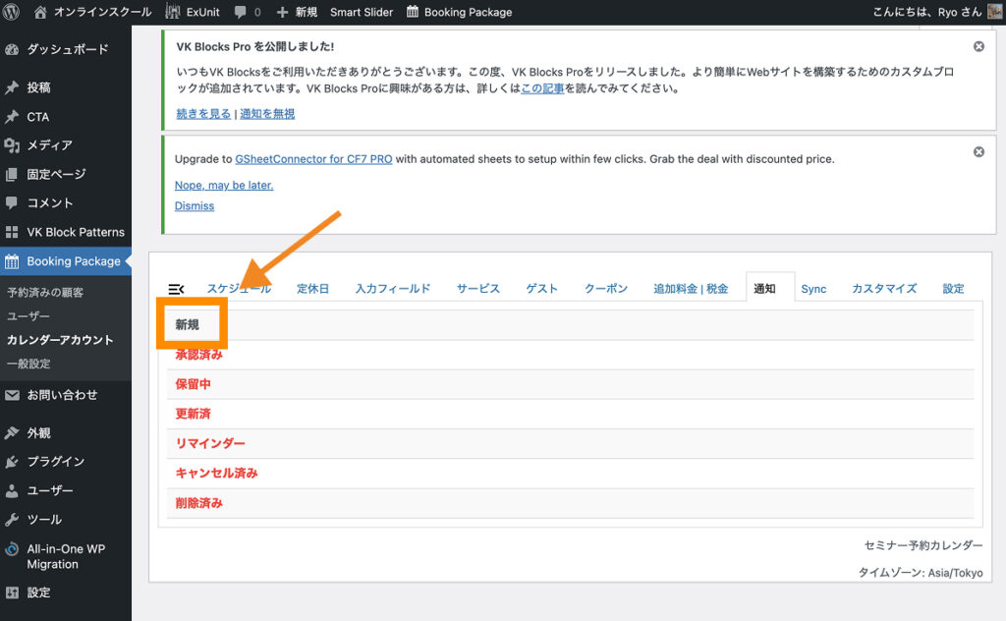The image size is (1006, 621).
Task: Click the WordPress logo icon
Action: tap(13, 12)
